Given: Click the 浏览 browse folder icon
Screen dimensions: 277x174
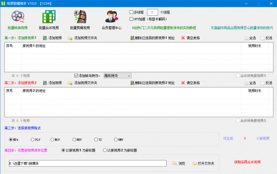Looking at the screenshot, I should [175, 163].
